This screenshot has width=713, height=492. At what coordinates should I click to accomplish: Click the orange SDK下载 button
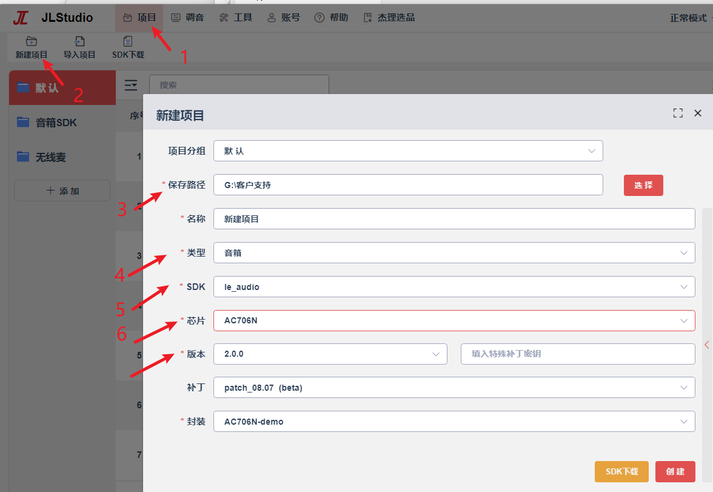(621, 471)
